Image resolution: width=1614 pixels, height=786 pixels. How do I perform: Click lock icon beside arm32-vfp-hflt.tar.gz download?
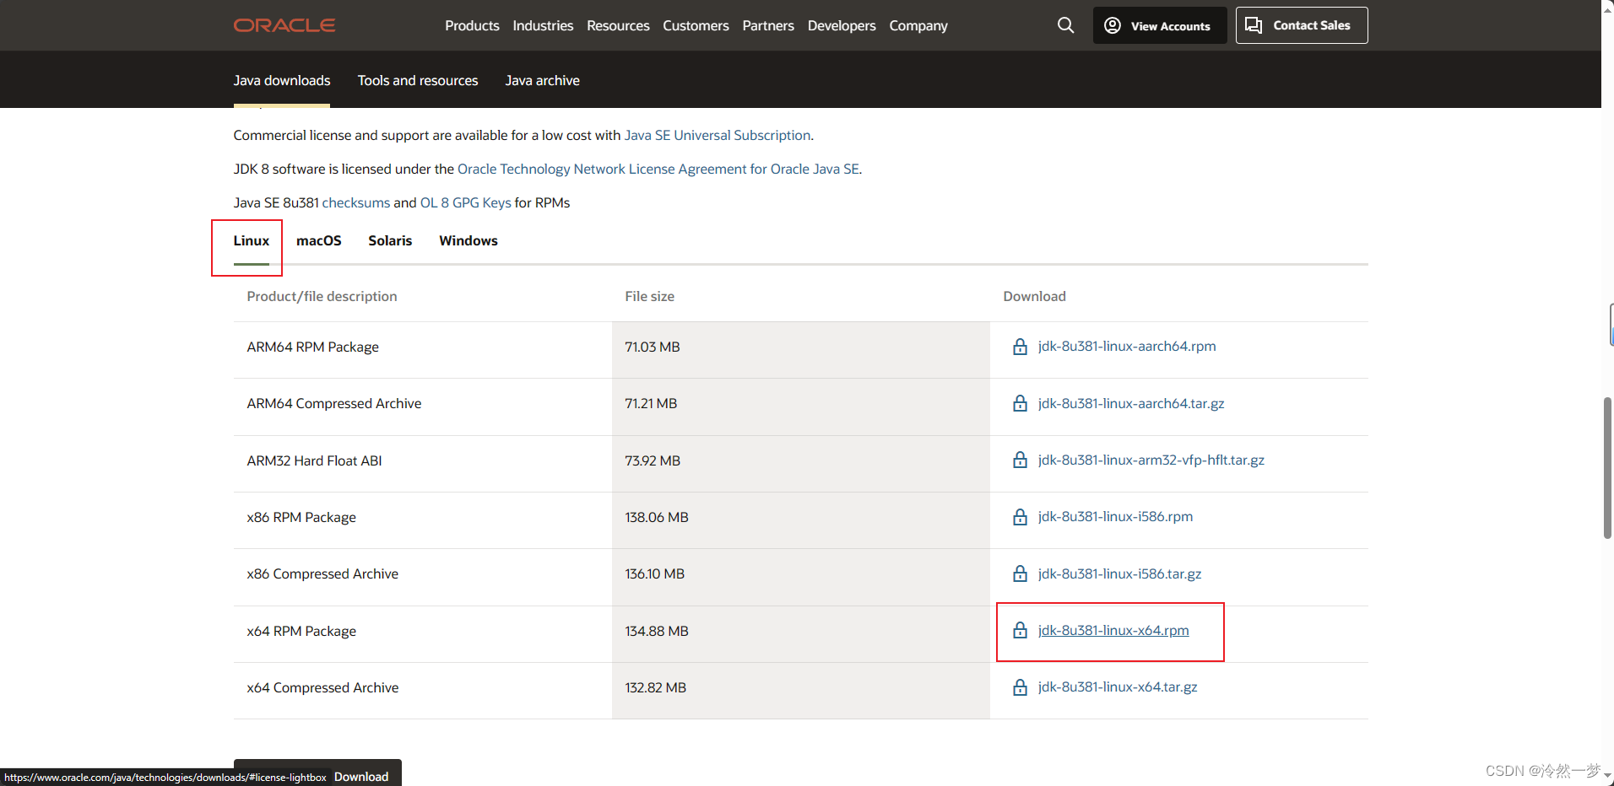(1020, 460)
